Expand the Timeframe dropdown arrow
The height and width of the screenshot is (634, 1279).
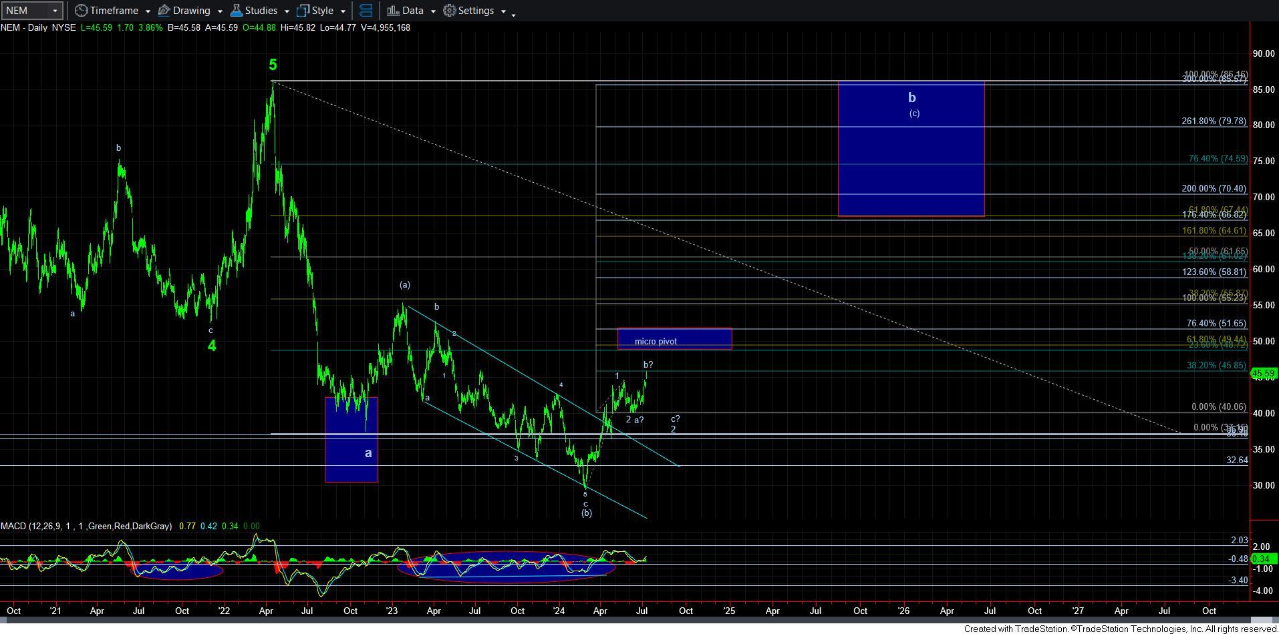tap(147, 11)
